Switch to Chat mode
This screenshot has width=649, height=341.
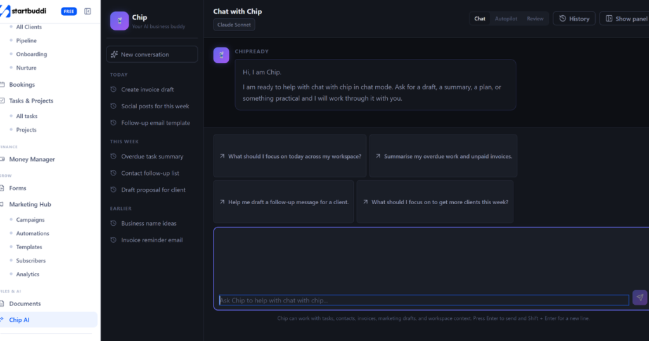pyautogui.click(x=480, y=19)
